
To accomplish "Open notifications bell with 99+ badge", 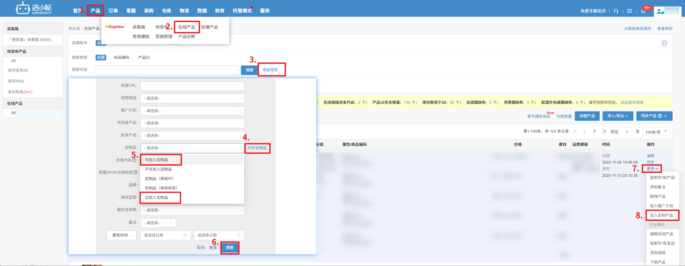I will (x=643, y=11).
